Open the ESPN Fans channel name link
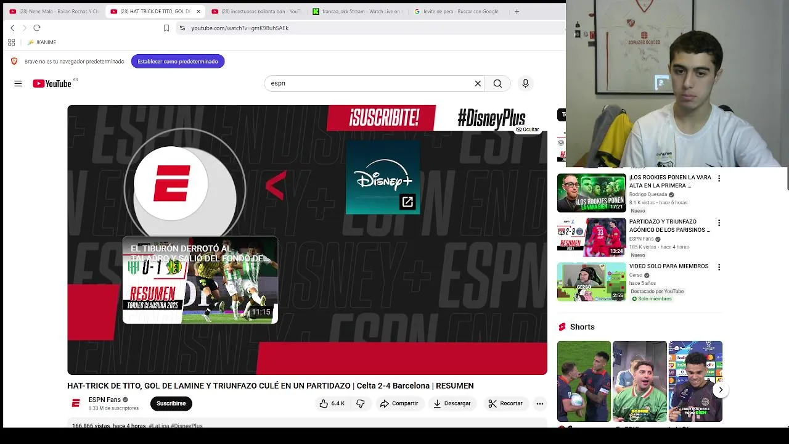 (x=105, y=400)
